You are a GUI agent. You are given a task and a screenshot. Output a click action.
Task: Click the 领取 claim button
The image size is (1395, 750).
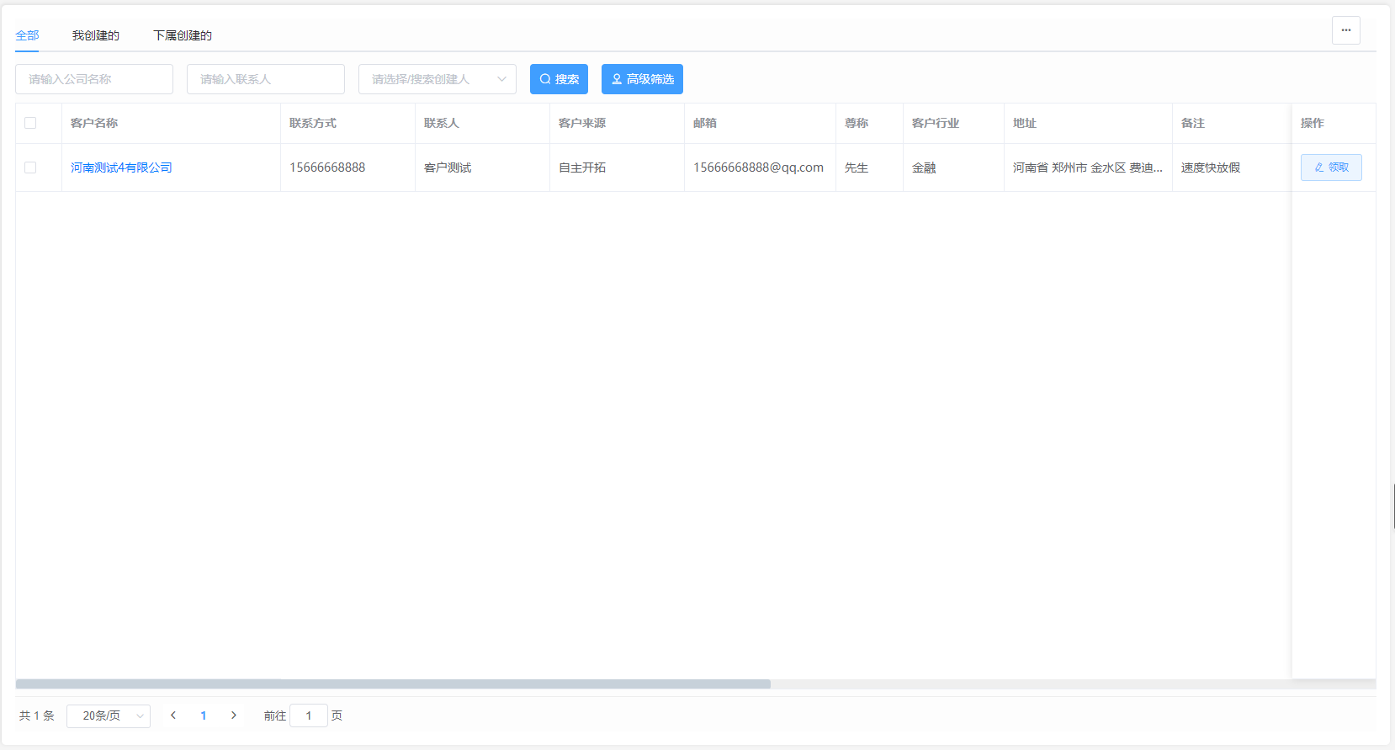[x=1331, y=168]
